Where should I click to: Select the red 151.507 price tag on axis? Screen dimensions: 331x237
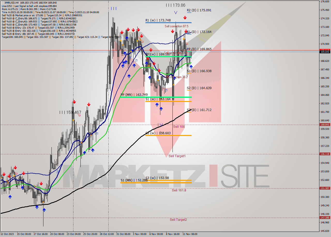[325, 188]
